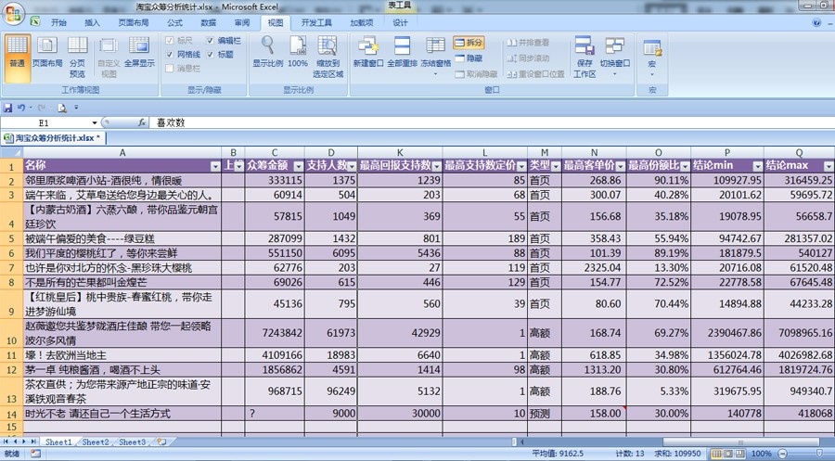Viewport: 835px width, 461px height.
Task: Click the next sheet navigation arrow
Action: pos(24,442)
